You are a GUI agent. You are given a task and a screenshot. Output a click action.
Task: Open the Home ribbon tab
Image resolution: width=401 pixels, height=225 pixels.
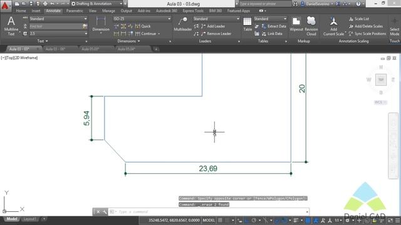pos(21,11)
